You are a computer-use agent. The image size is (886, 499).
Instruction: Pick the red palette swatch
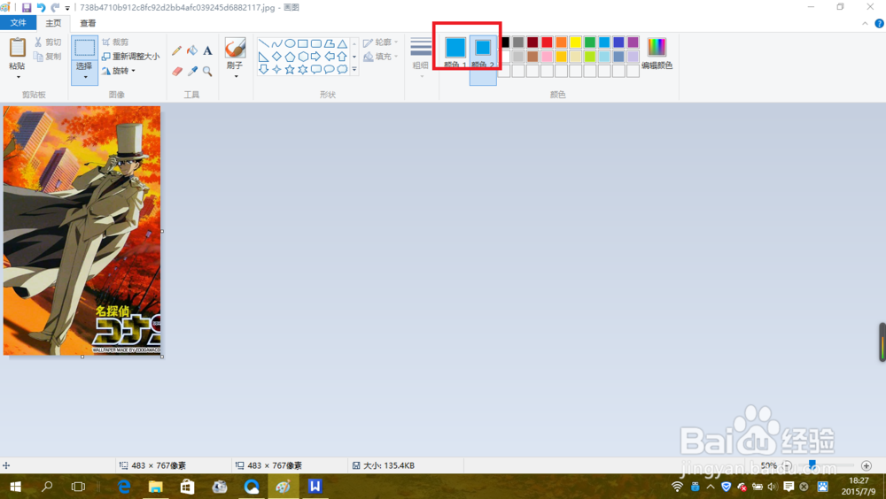(x=547, y=42)
